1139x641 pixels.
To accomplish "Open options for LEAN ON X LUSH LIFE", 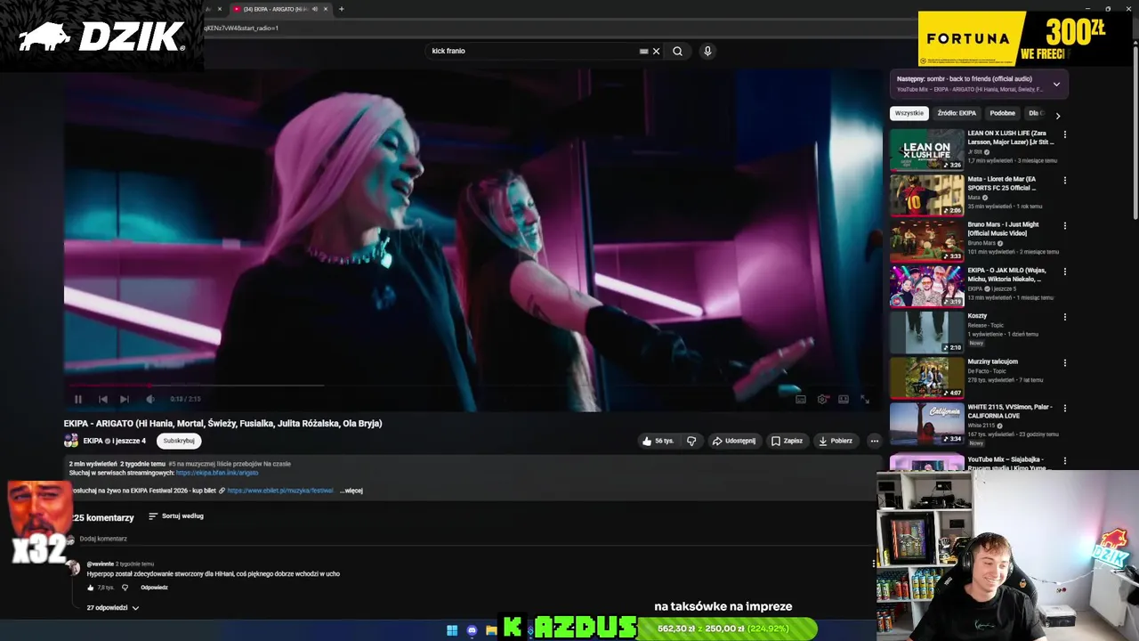I will [1064, 135].
